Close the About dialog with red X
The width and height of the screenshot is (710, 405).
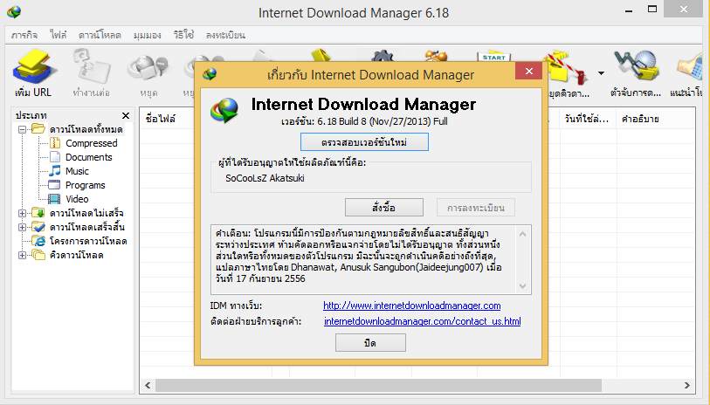click(x=529, y=71)
